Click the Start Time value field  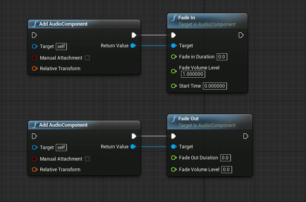click(215, 86)
